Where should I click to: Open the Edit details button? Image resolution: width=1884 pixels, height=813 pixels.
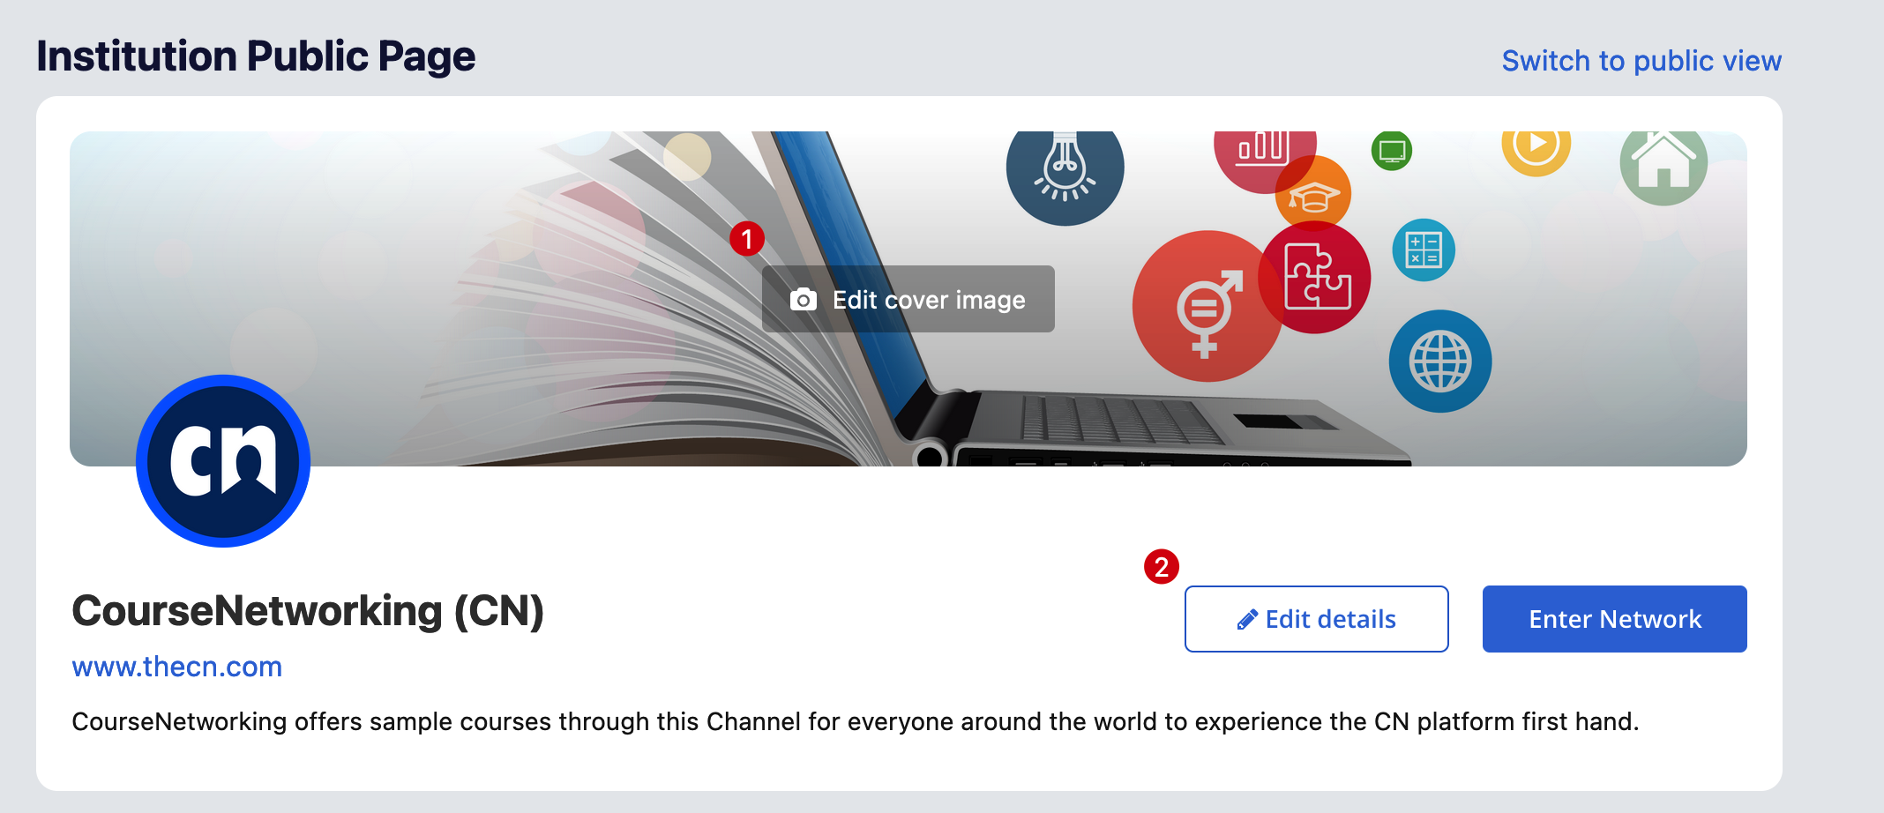(1316, 619)
